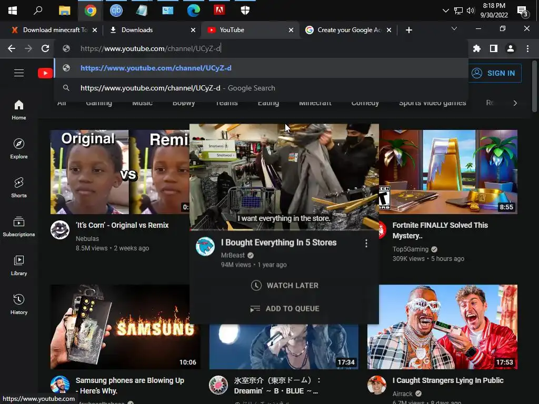The width and height of the screenshot is (539, 404).
Task: Close the Downloads tab
Action: [x=193, y=30]
